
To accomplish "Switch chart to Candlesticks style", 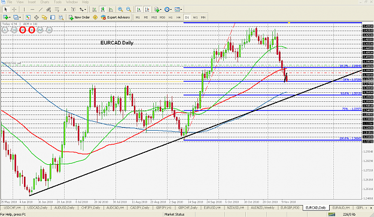I will 102,10.
